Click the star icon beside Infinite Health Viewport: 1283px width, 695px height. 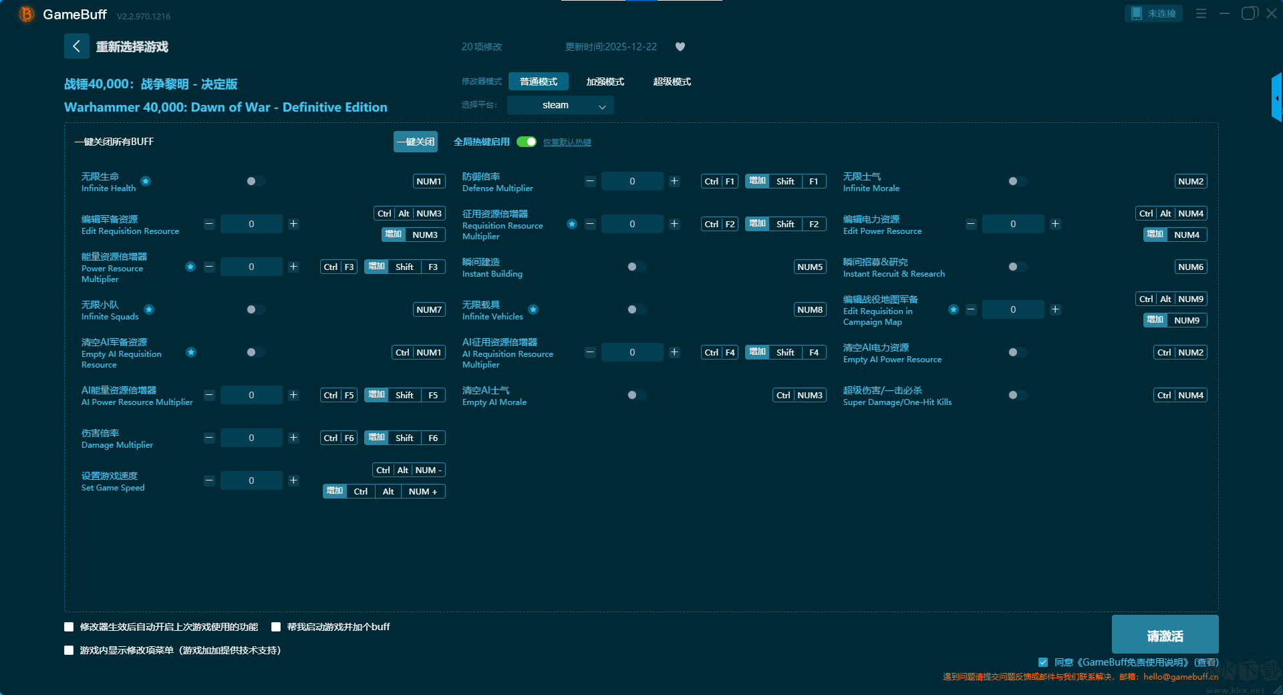(146, 181)
